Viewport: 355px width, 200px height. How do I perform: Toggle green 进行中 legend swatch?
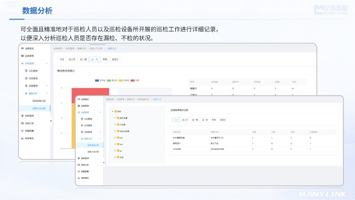pyautogui.click(x=109, y=80)
